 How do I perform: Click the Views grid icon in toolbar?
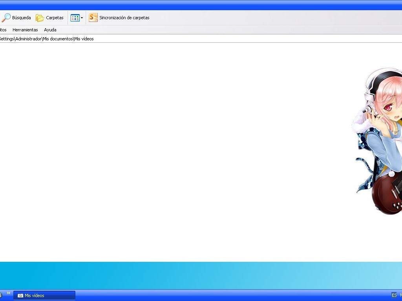coord(75,18)
